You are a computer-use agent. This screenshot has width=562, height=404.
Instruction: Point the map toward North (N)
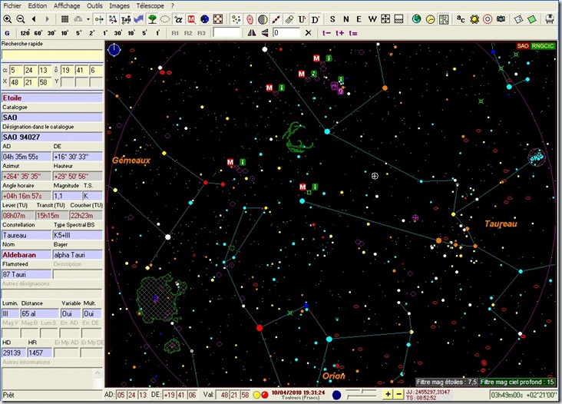pos(345,19)
